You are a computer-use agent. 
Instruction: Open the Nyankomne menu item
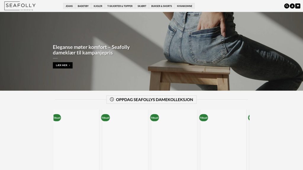[x=185, y=6]
